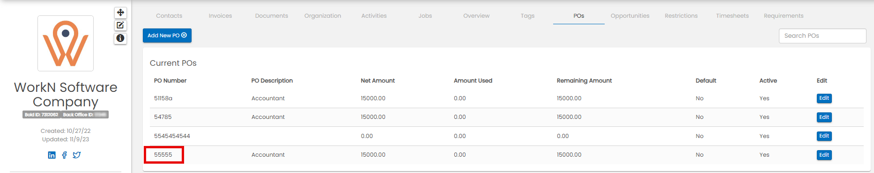Viewport: 874px width, 173px height.
Task: Click the move/drag arrows icon
Action: [120, 13]
